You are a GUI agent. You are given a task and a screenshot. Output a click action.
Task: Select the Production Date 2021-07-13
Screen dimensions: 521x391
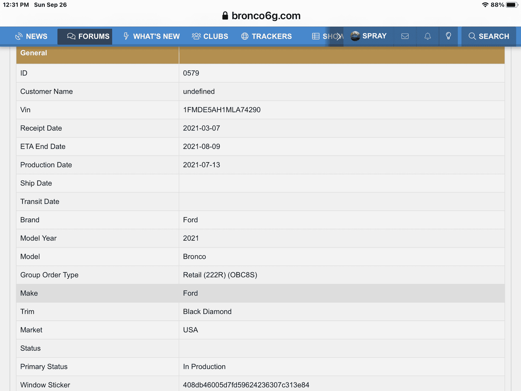click(202, 165)
